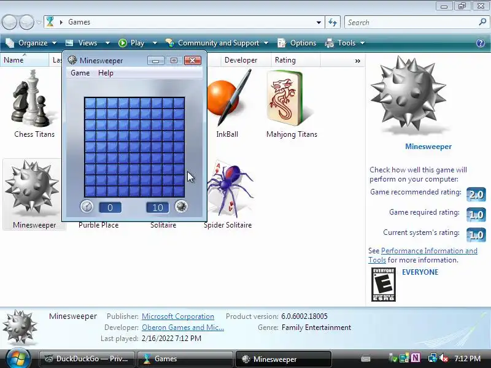Image resolution: width=491 pixels, height=368 pixels.
Task: Click Game required rating 1.0 badge
Action: pos(476,215)
